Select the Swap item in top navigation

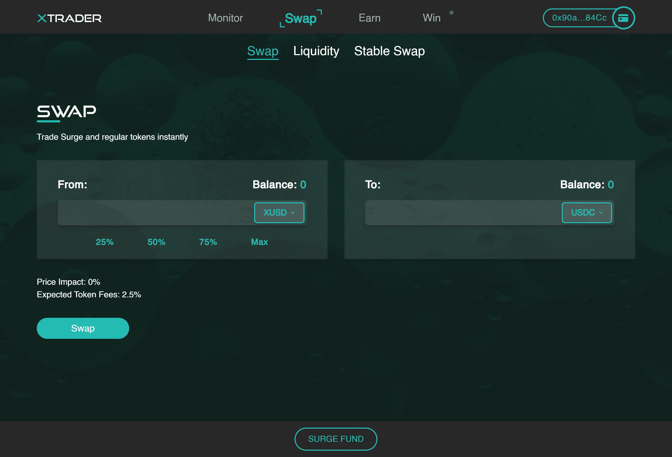pyautogui.click(x=301, y=18)
